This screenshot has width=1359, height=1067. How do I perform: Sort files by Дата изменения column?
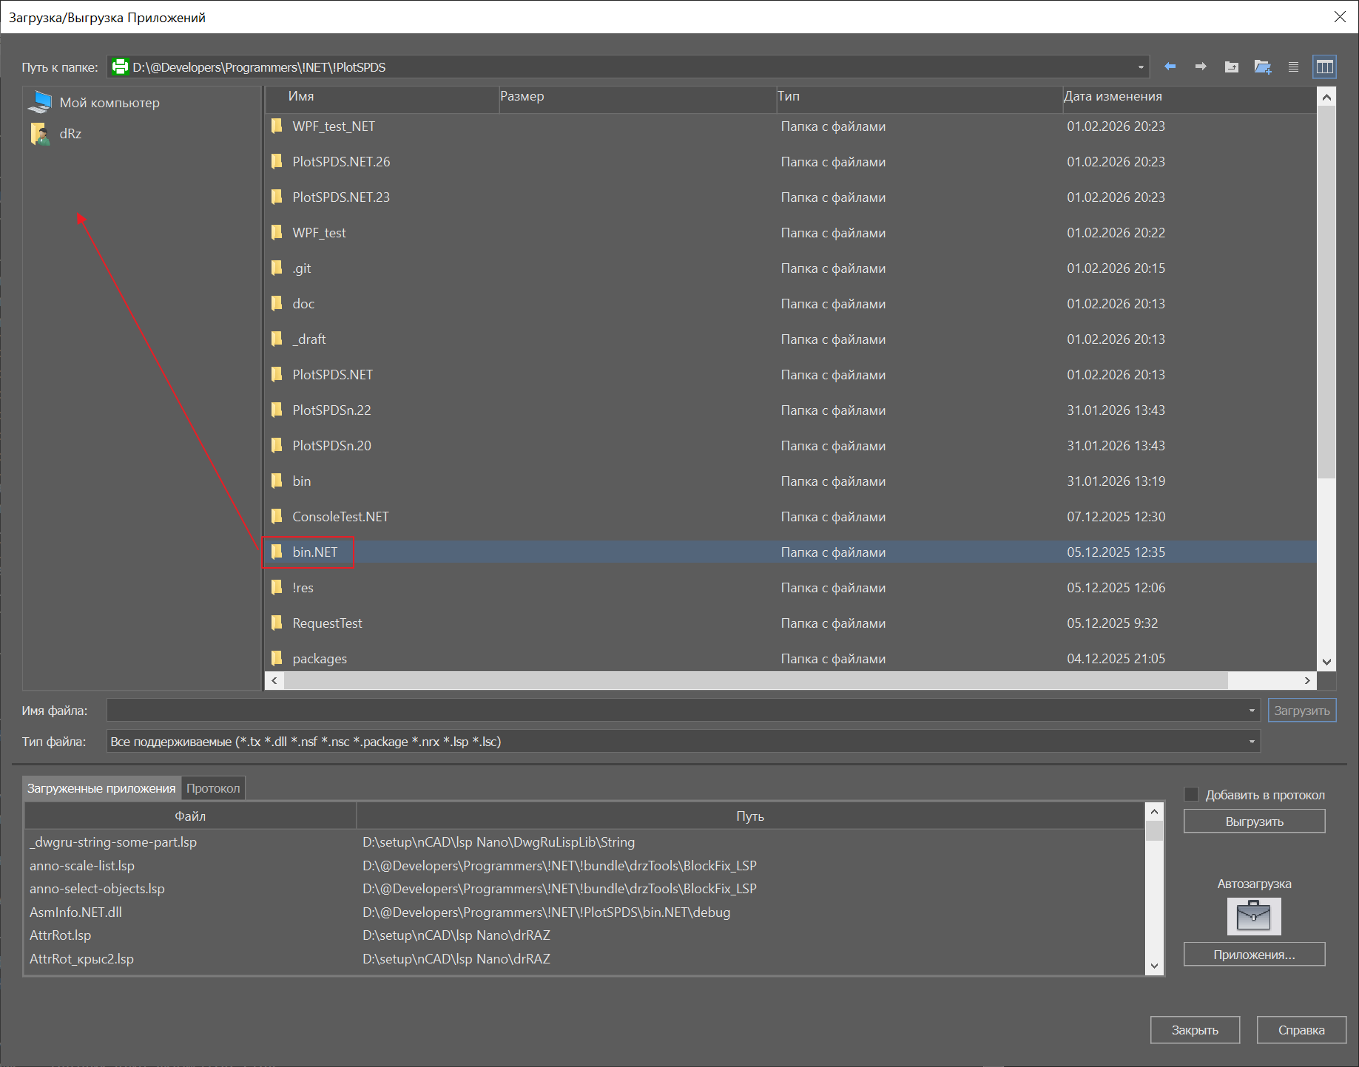tap(1113, 96)
